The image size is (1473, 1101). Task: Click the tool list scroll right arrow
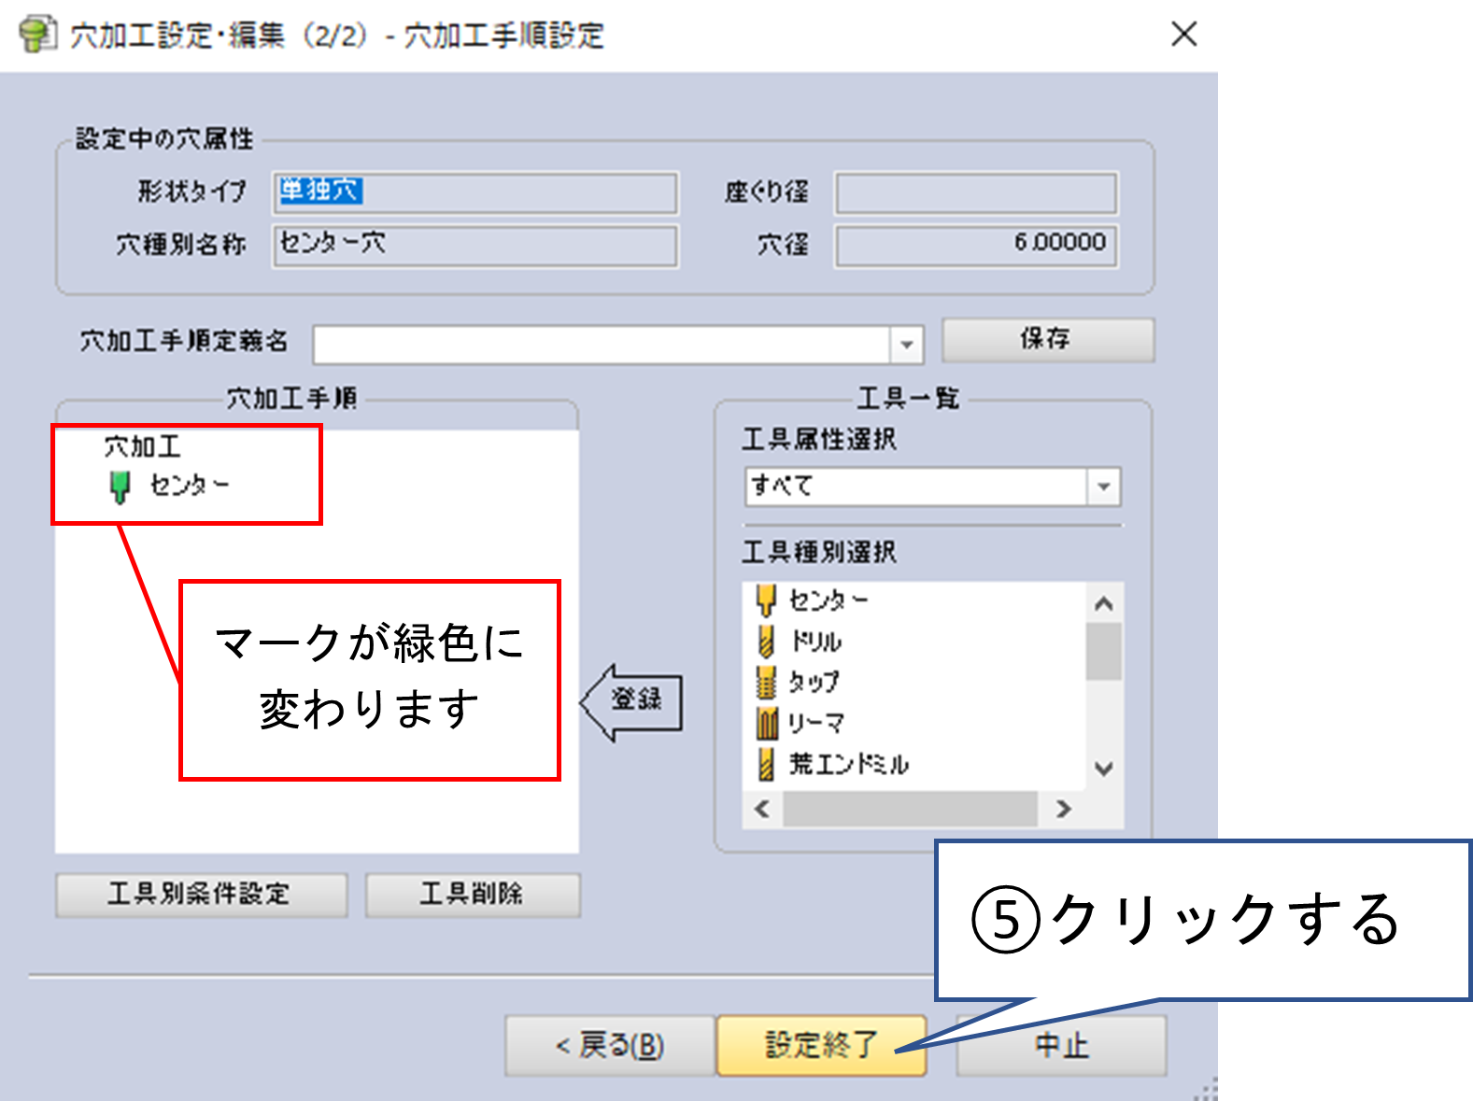(1063, 810)
